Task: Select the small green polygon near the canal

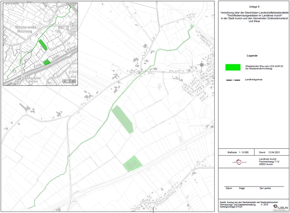Action: [x=132, y=163]
